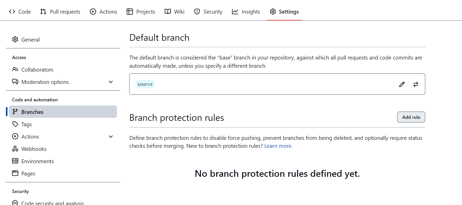This screenshot has width=462, height=205.
Task: Open Environments settings
Action: (x=63, y=161)
